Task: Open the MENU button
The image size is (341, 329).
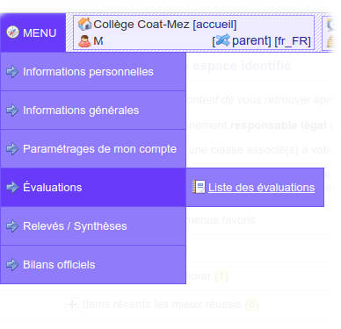Action: tap(33, 32)
